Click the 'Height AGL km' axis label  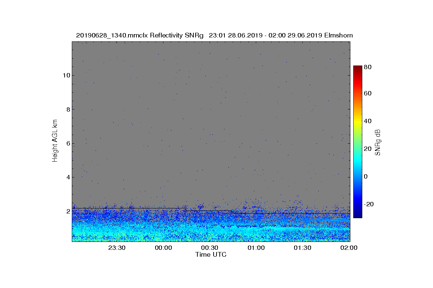pos(55,141)
